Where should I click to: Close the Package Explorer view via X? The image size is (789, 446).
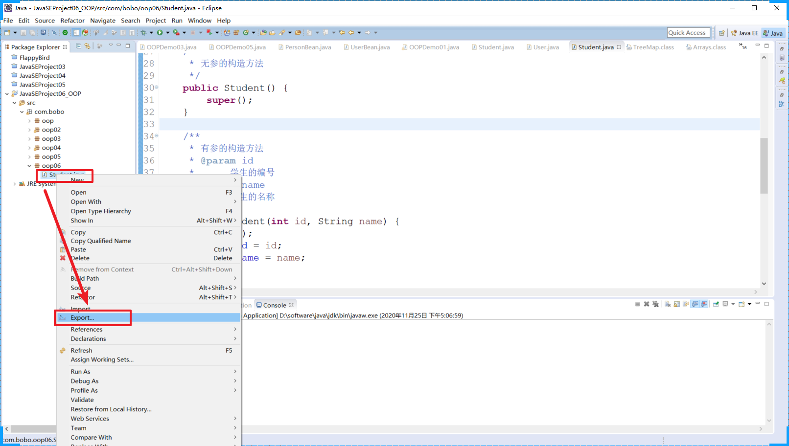point(65,47)
